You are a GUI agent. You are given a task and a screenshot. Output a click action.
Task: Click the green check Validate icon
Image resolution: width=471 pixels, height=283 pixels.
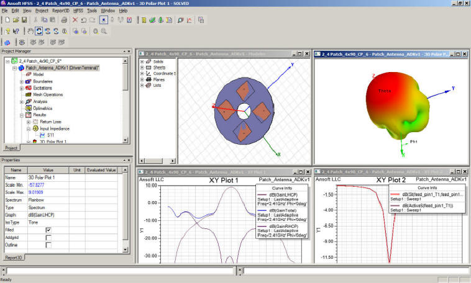coord(152,20)
